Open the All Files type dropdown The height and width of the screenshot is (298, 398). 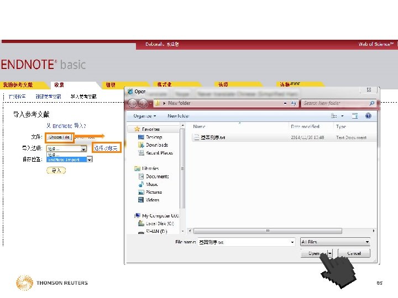point(335,242)
